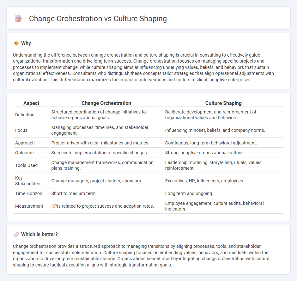Viewport: 297px width, 281px height.
Task: Click the cell 'Structured coordination of change initiatives'
Action: [106, 115]
